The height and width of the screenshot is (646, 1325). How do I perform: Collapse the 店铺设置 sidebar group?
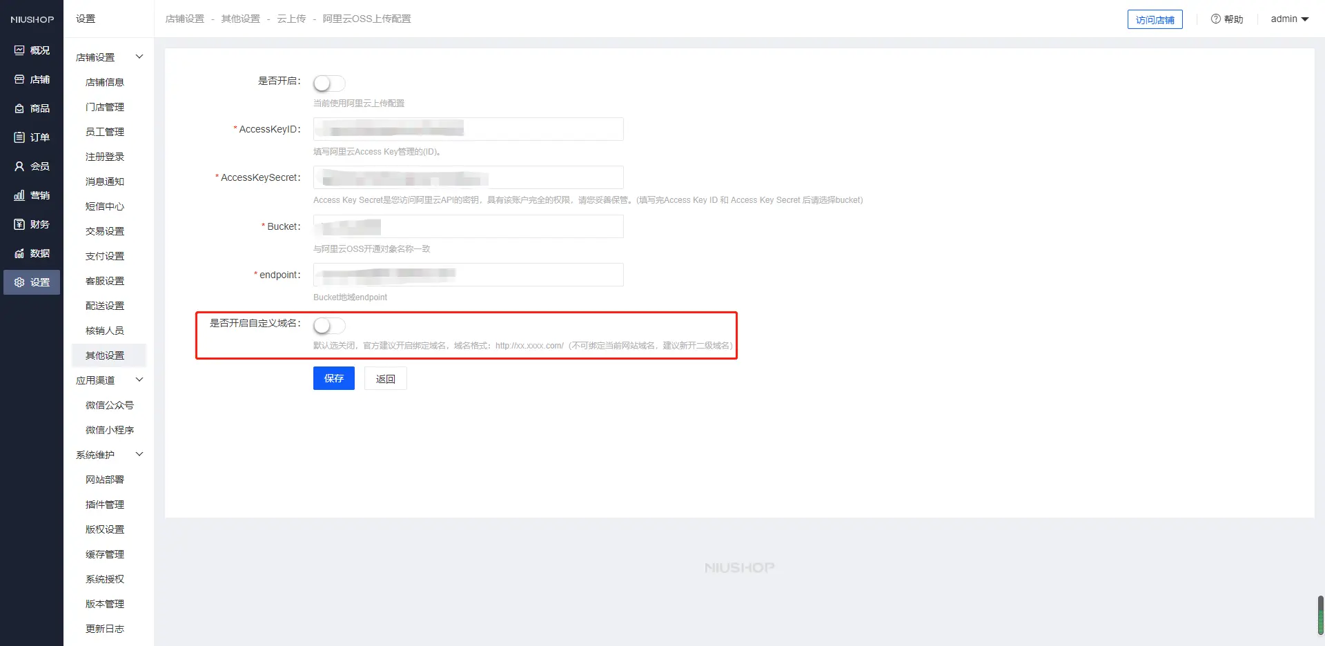pos(139,57)
